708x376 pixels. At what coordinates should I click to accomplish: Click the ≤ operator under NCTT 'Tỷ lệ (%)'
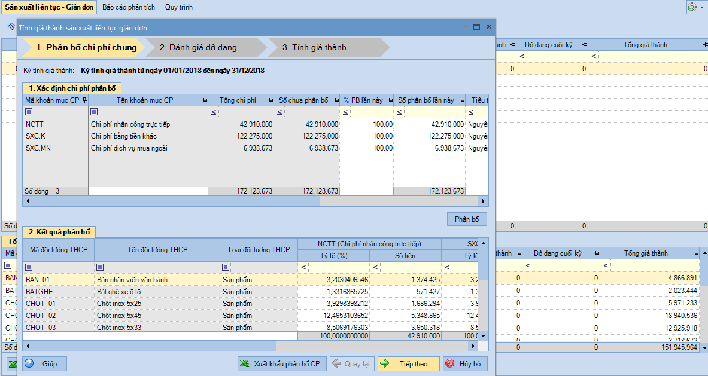pyautogui.click(x=303, y=267)
